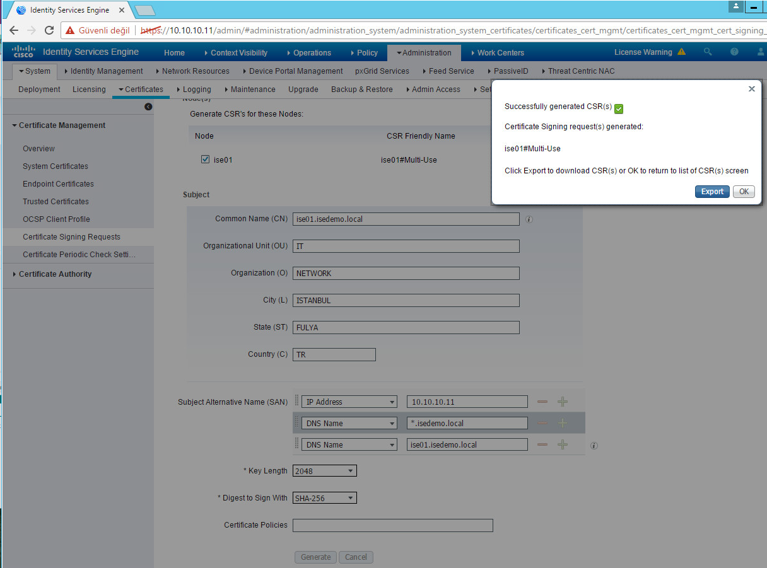
Task: Add a SAN row after ise01.isedemo.local
Action: point(563,444)
